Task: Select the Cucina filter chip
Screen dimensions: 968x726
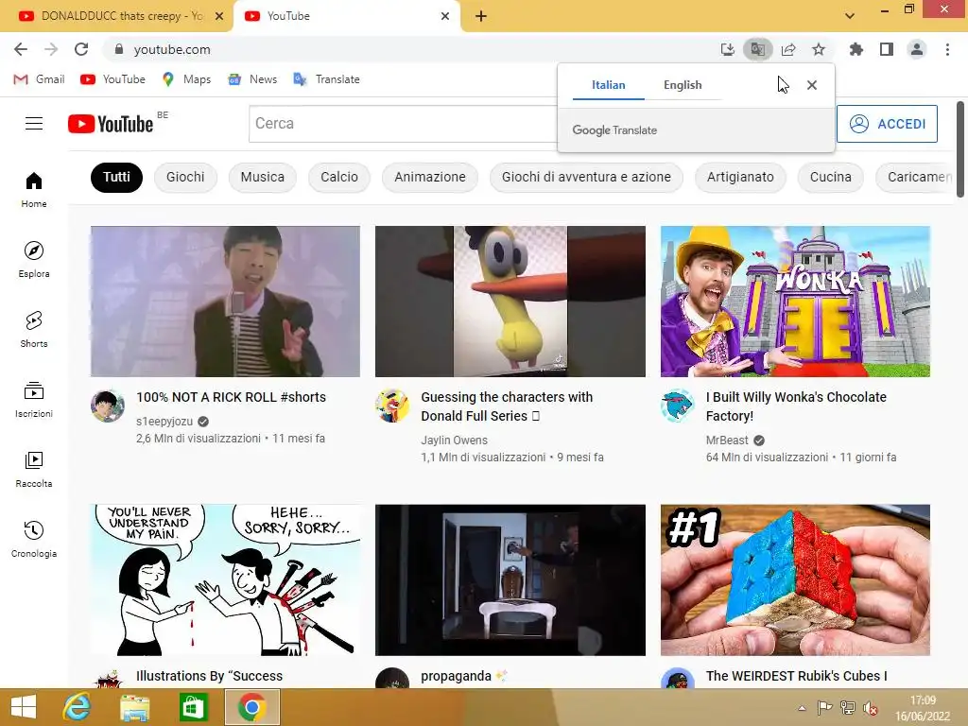Action: (830, 177)
